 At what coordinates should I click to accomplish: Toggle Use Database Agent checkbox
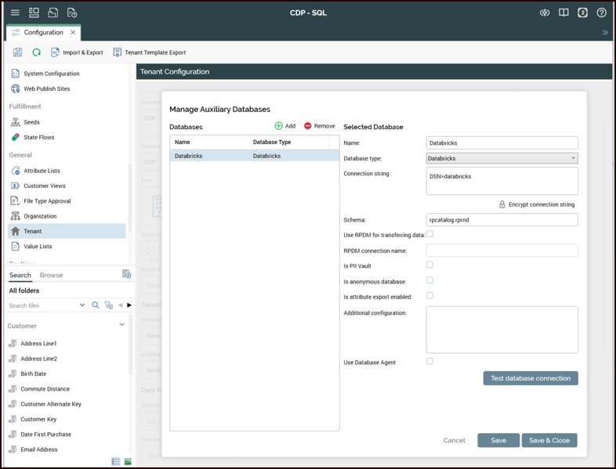[x=429, y=361]
